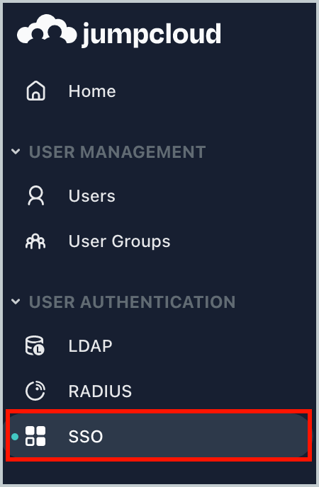Image resolution: width=319 pixels, height=487 pixels.
Task: Open the Users menu entry
Action: (x=91, y=196)
